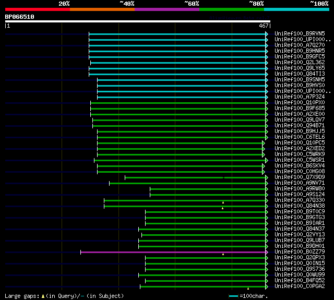Open the UniRef100_B9HVS0 hit label
Image resolution: width=334 pixels, height=300 pixels.
click(x=300, y=86)
